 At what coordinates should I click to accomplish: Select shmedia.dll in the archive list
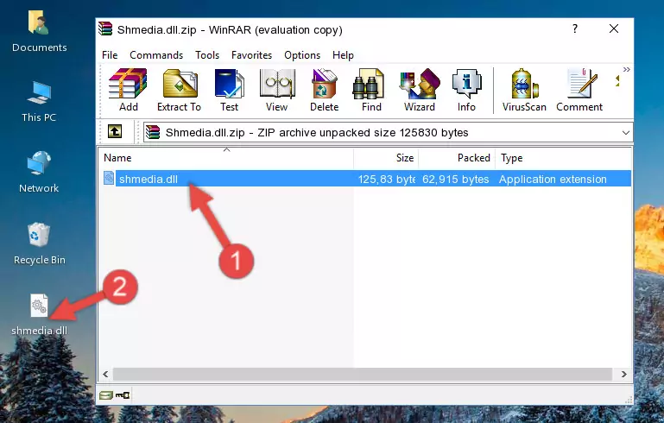tap(149, 179)
